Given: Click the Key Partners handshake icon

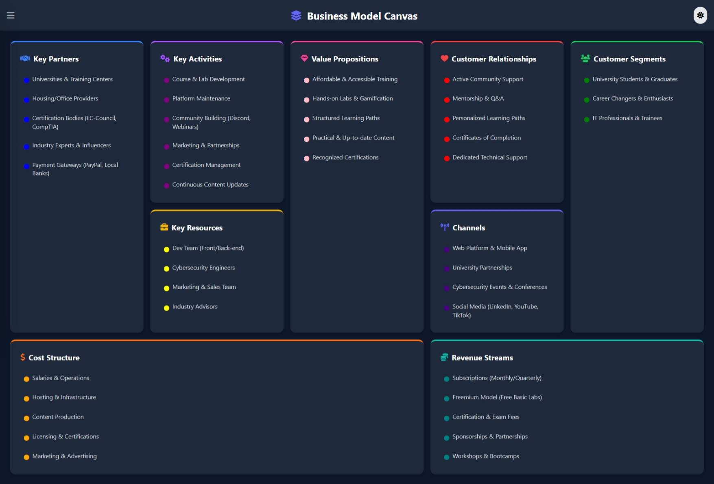Looking at the screenshot, I should coord(25,59).
